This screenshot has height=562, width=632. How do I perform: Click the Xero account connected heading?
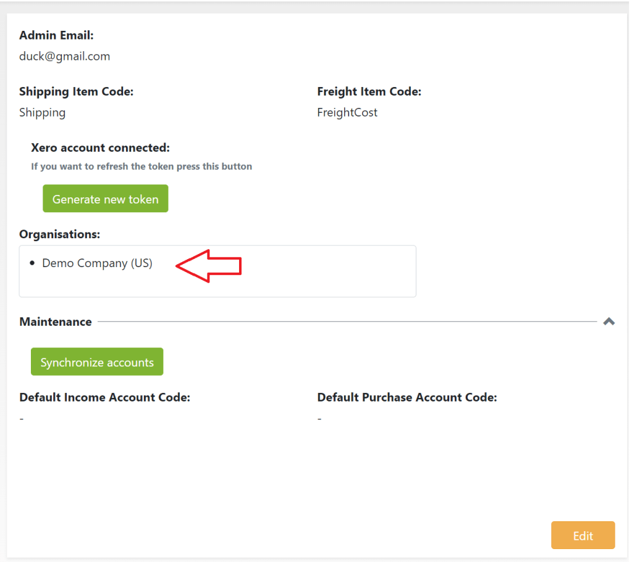tap(100, 148)
